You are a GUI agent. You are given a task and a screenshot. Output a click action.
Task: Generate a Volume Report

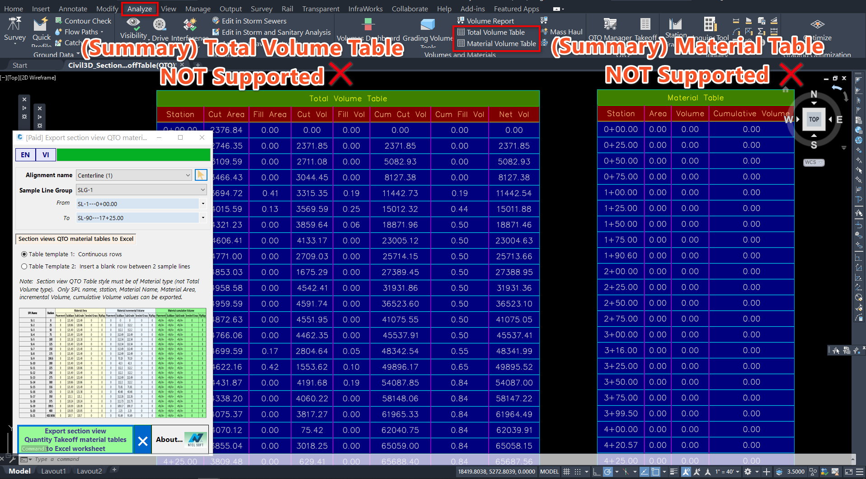point(485,21)
